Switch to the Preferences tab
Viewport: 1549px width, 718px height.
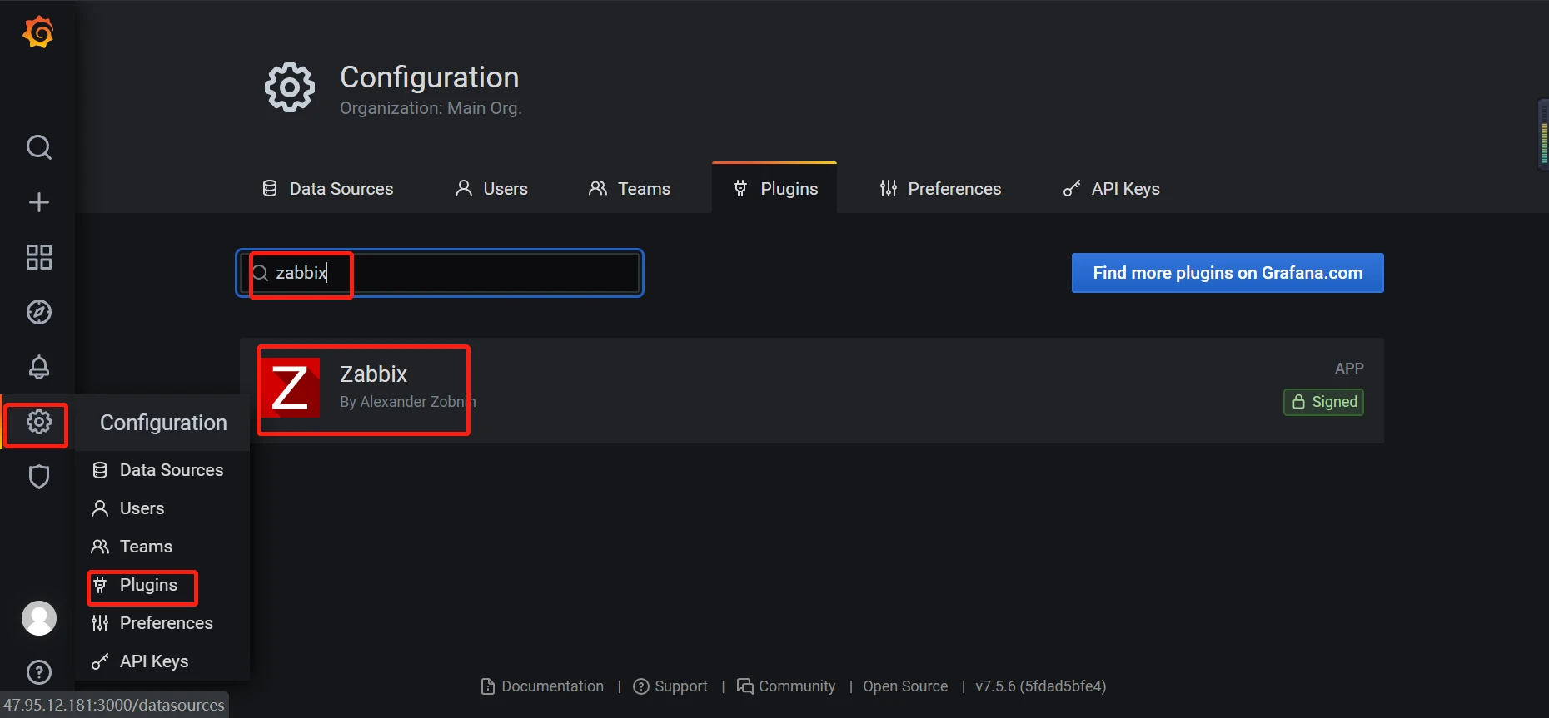pos(940,189)
